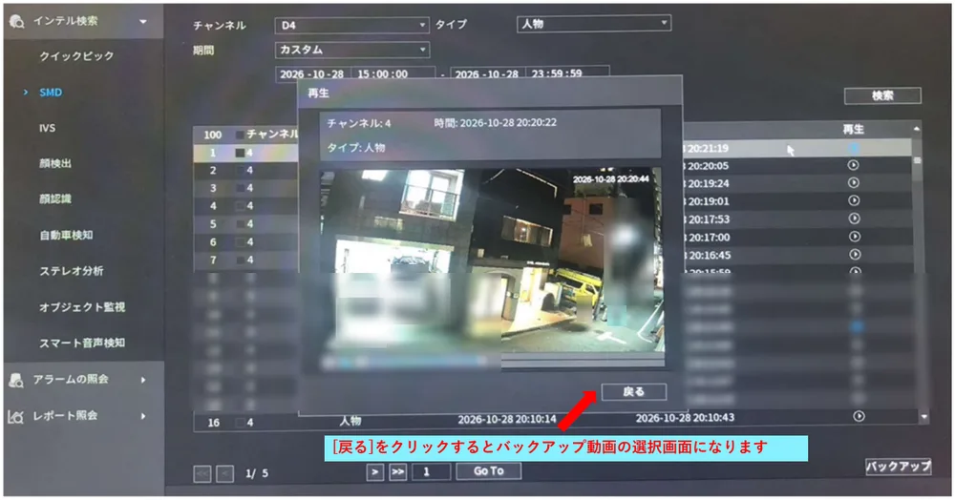Select 顔検出 in the sidebar
The width and height of the screenshot is (955, 500).
(55, 163)
